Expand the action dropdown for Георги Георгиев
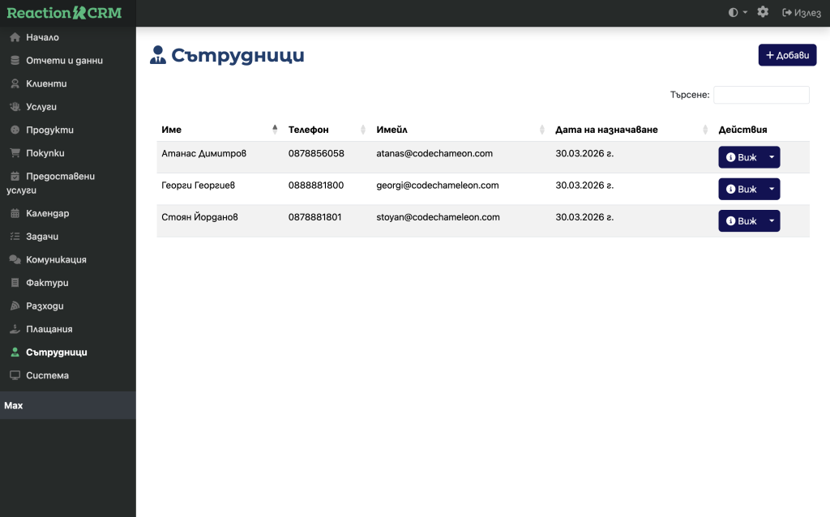The height and width of the screenshot is (517, 830). point(772,189)
